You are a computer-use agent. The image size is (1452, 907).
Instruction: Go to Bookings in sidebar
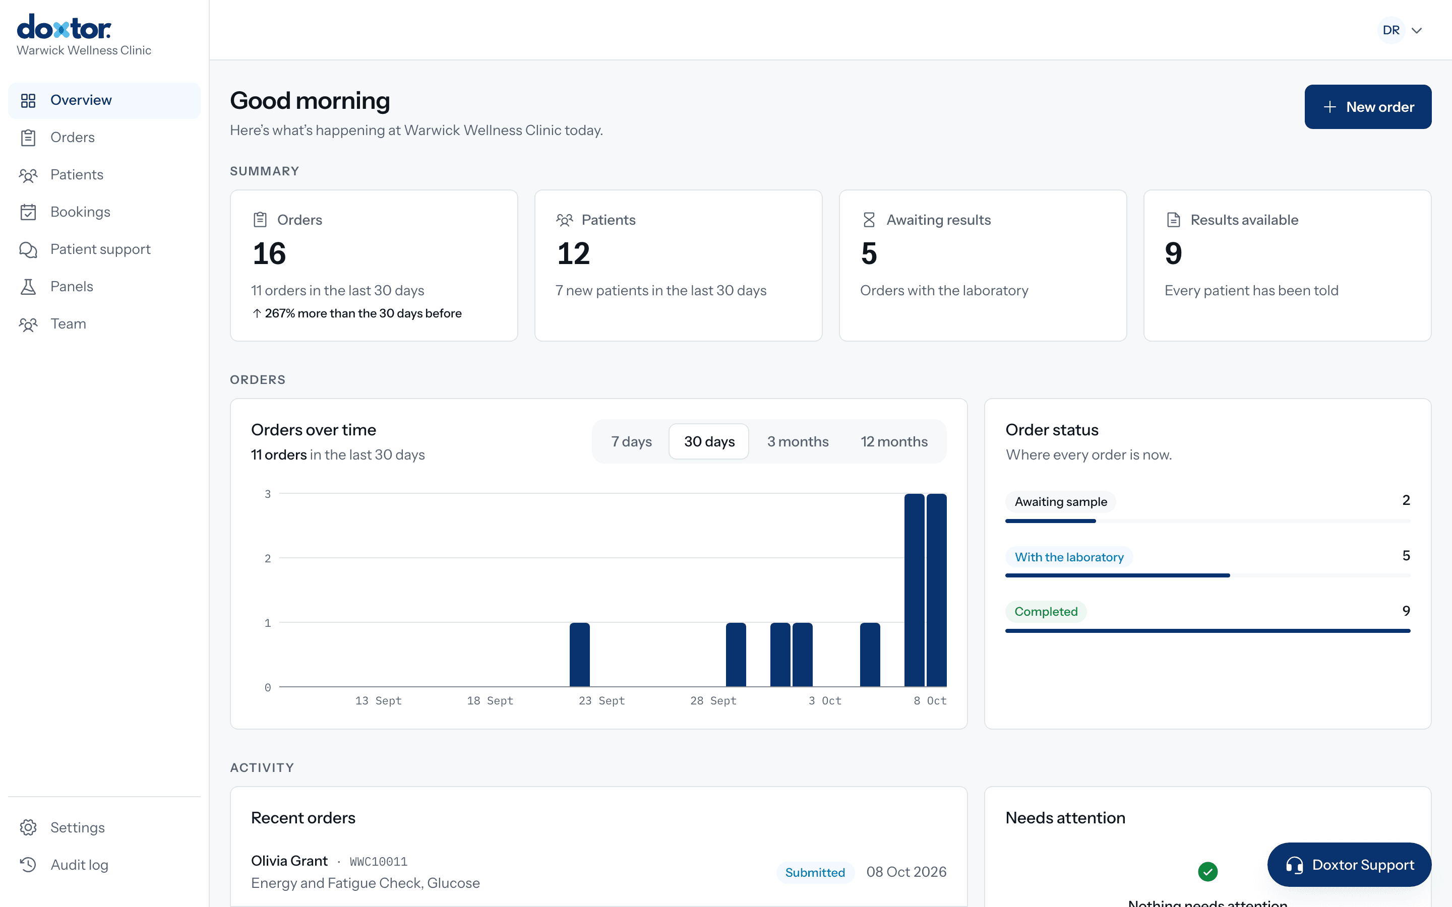pyautogui.click(x=104, y=212)
